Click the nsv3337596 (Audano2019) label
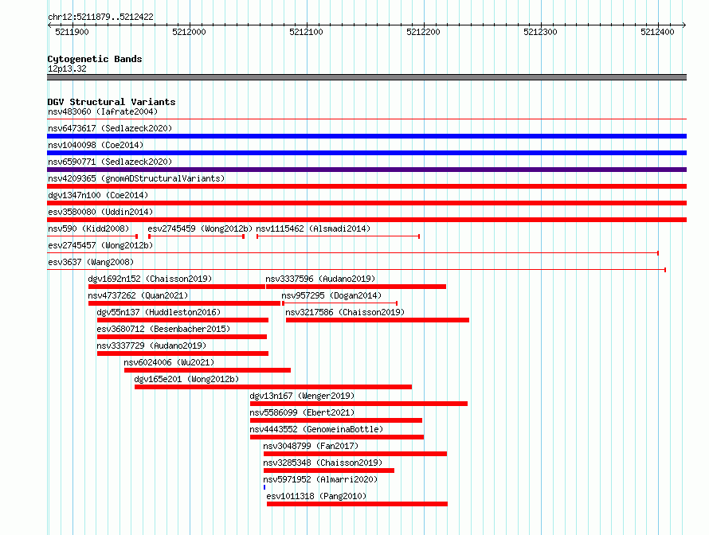Image resolution: width=709 pixels, height=535 pixels. pyautogui.click(x=320, y=279)
